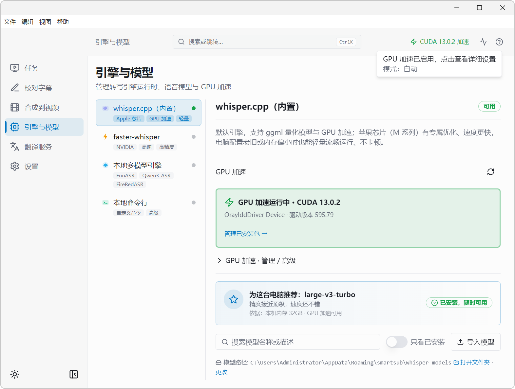The width and height of the screenshot is (515, 389).
Task: Open the 帮助 menu
Action: [63, 22]
